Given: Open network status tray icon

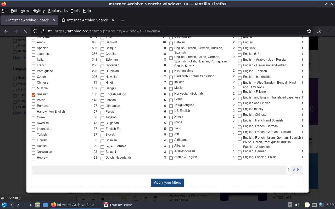Looking at the screenshot, I should coord(314,205).
